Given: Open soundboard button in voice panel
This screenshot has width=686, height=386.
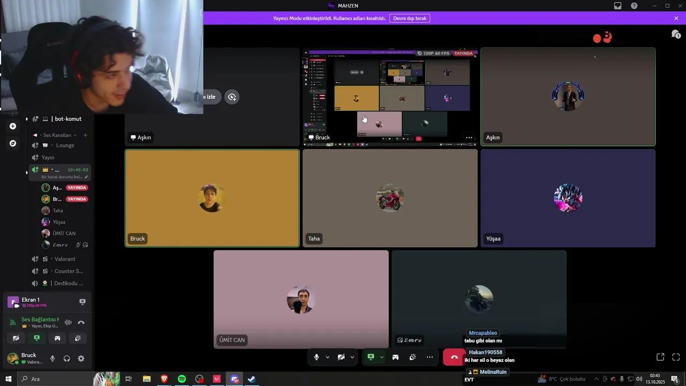Looking at the screenshot, I should 78,338.
